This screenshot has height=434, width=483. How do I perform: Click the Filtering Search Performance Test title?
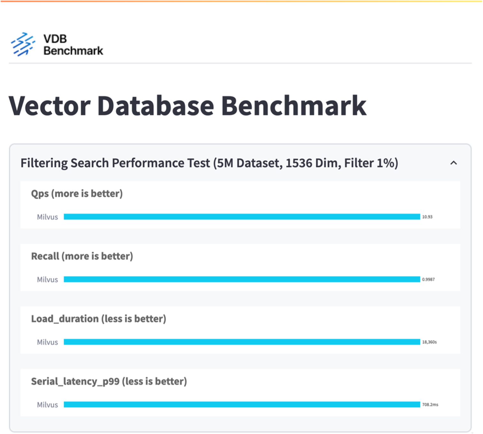209,163
